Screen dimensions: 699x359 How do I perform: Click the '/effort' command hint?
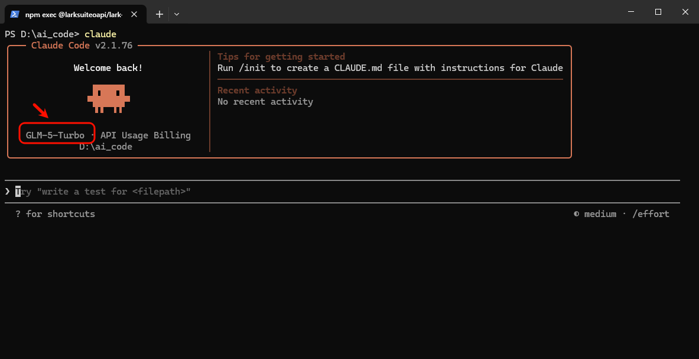(x=651, y=214)
